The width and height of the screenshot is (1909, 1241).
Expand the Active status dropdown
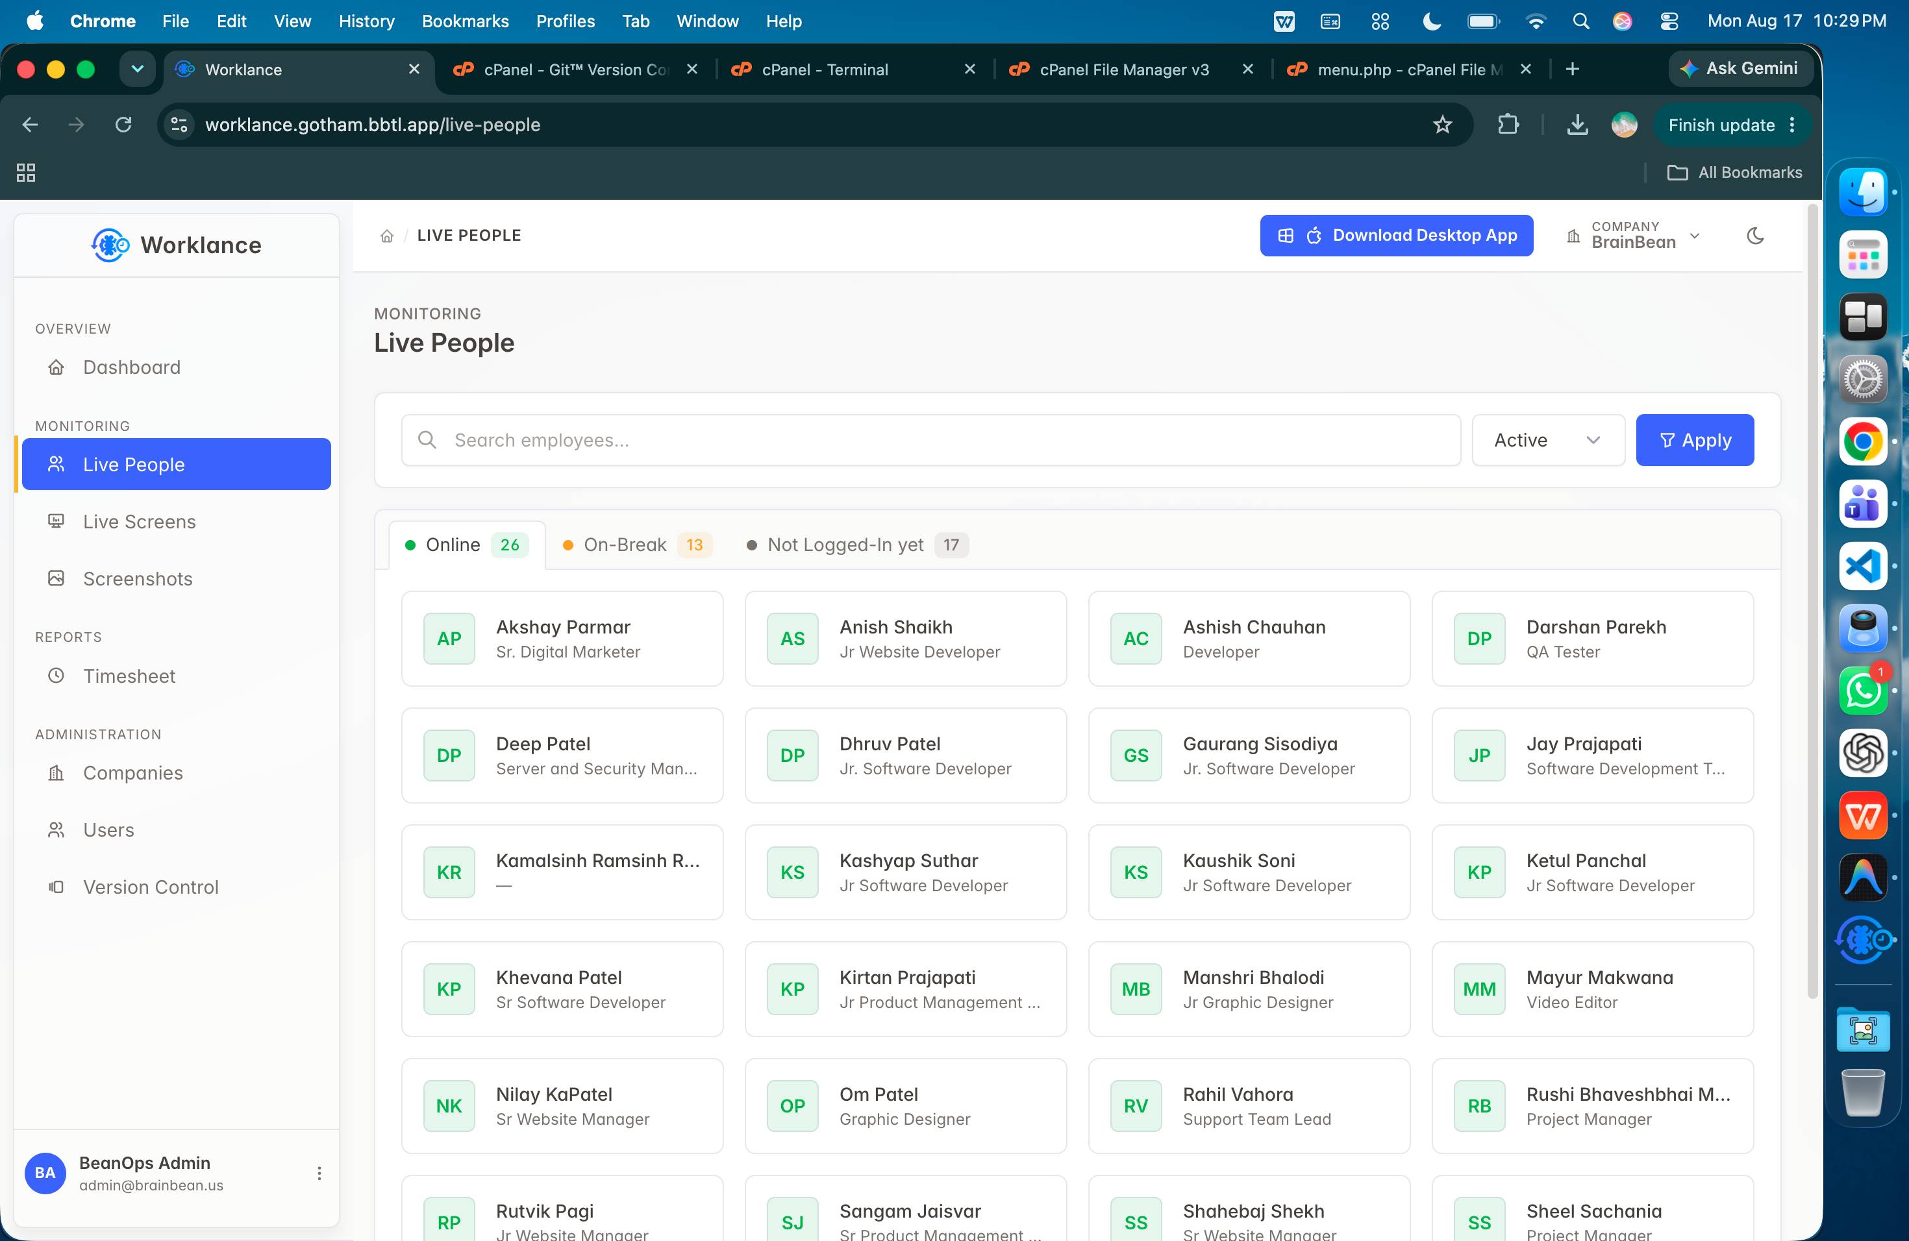[x=1548, y=440]
